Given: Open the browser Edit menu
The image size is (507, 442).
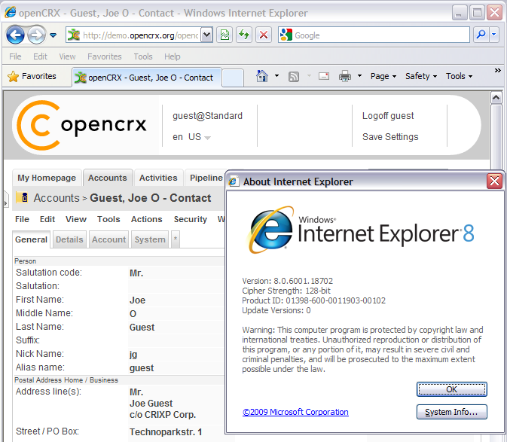Looking at the screenshot, I should 40,56.
